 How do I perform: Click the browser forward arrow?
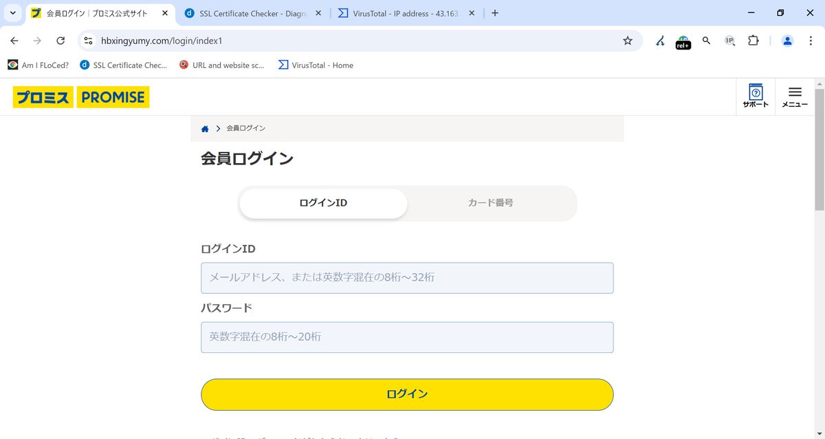pyautogui.click(x=37, y=41)
